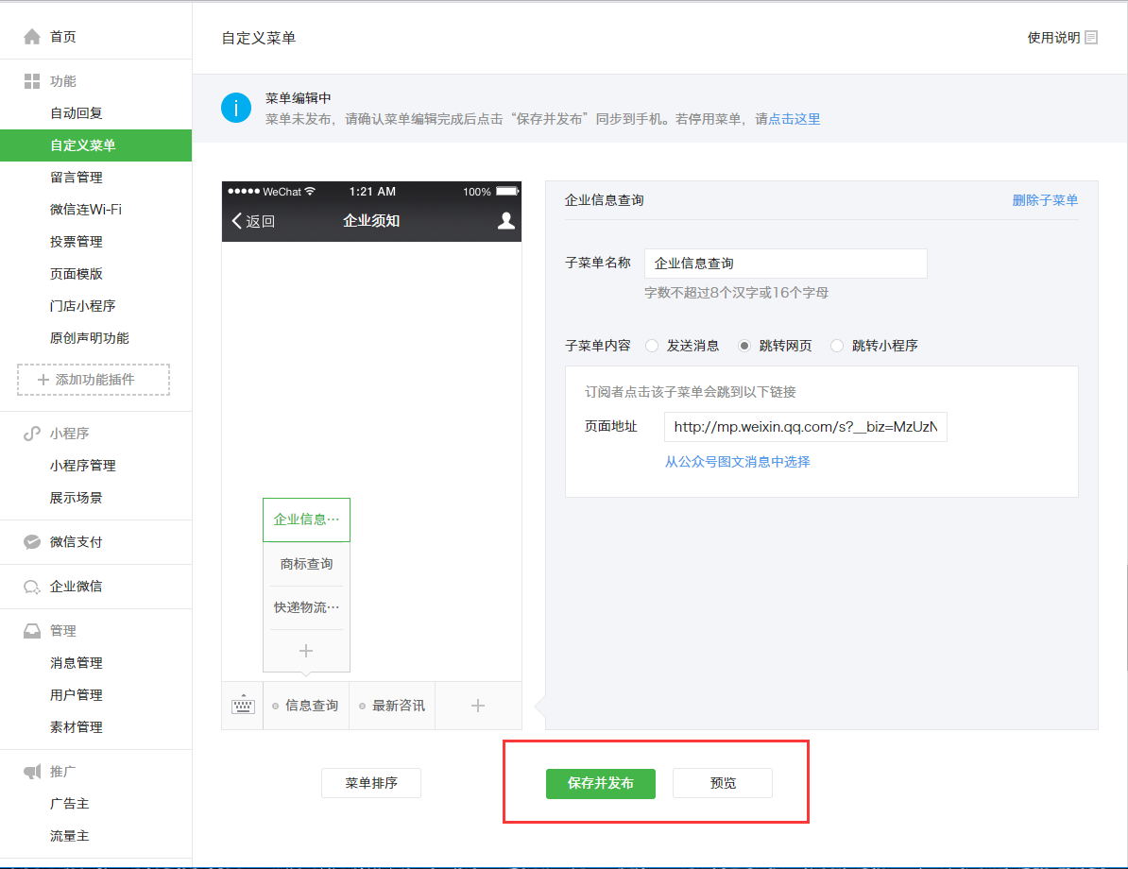This screenshot has height=869, width=1128.
Task: Add a new top-level menu with plus
Action: (x=478, y=706)
